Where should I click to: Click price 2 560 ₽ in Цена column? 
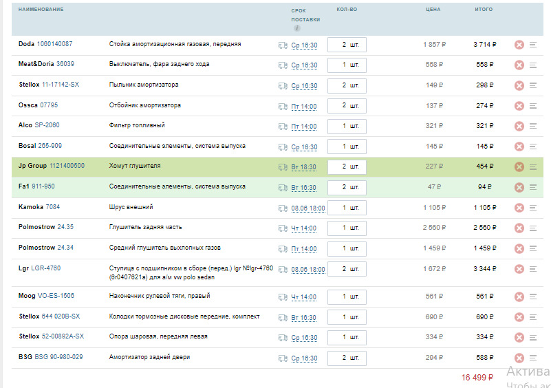coord(434,228)
